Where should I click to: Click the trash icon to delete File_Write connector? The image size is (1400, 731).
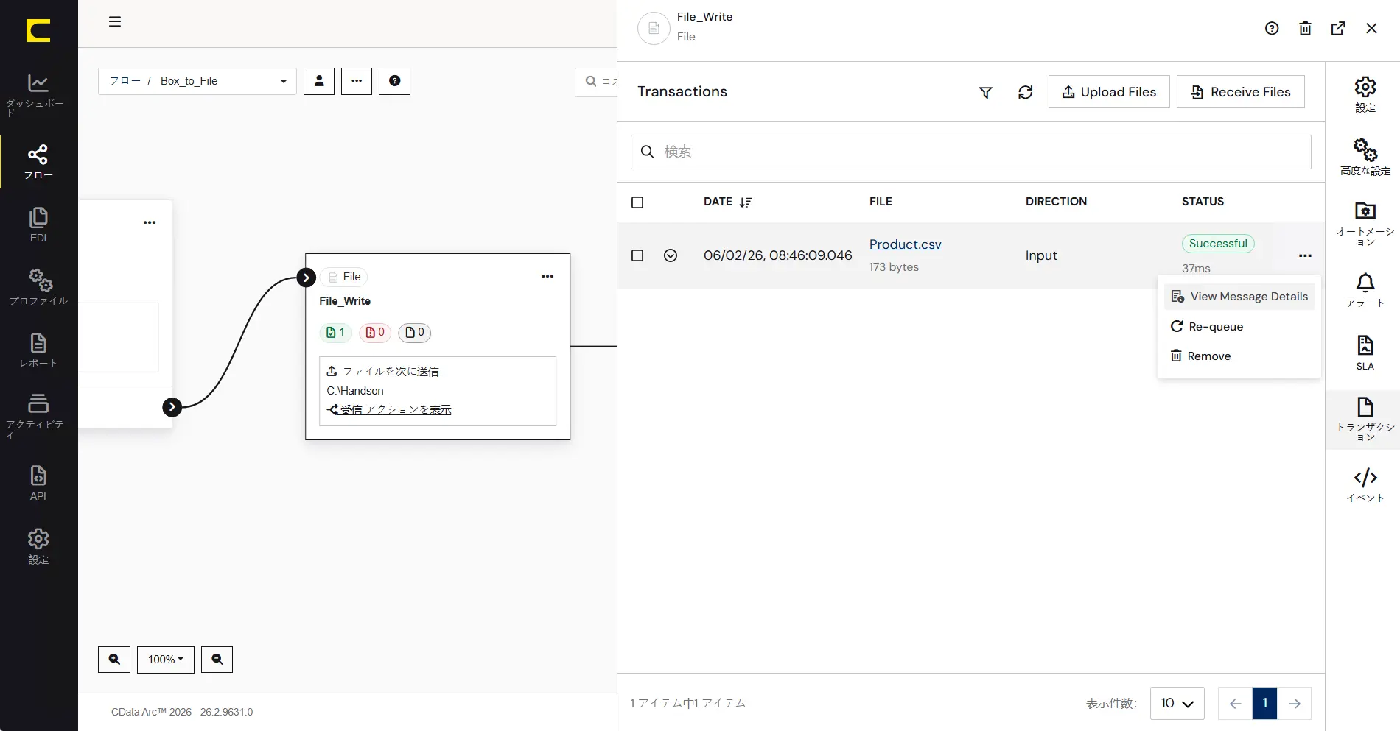[x=1305, y=28]
